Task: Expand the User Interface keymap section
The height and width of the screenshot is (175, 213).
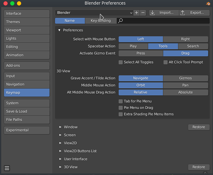Action: tap(60, 159)
